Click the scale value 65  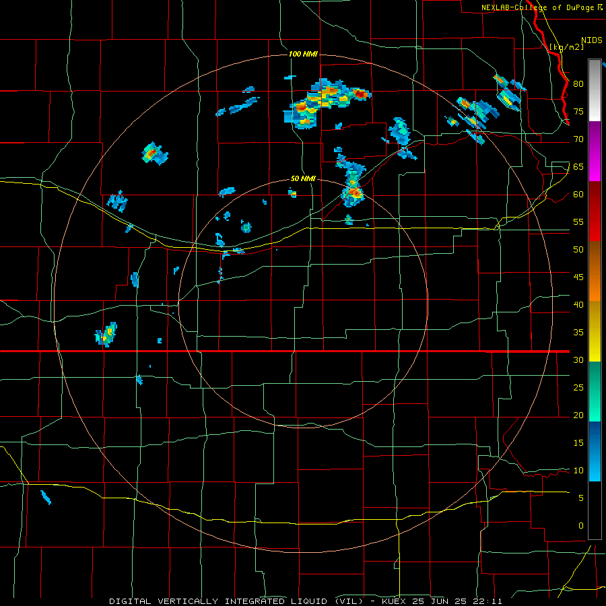coord(578,166)
